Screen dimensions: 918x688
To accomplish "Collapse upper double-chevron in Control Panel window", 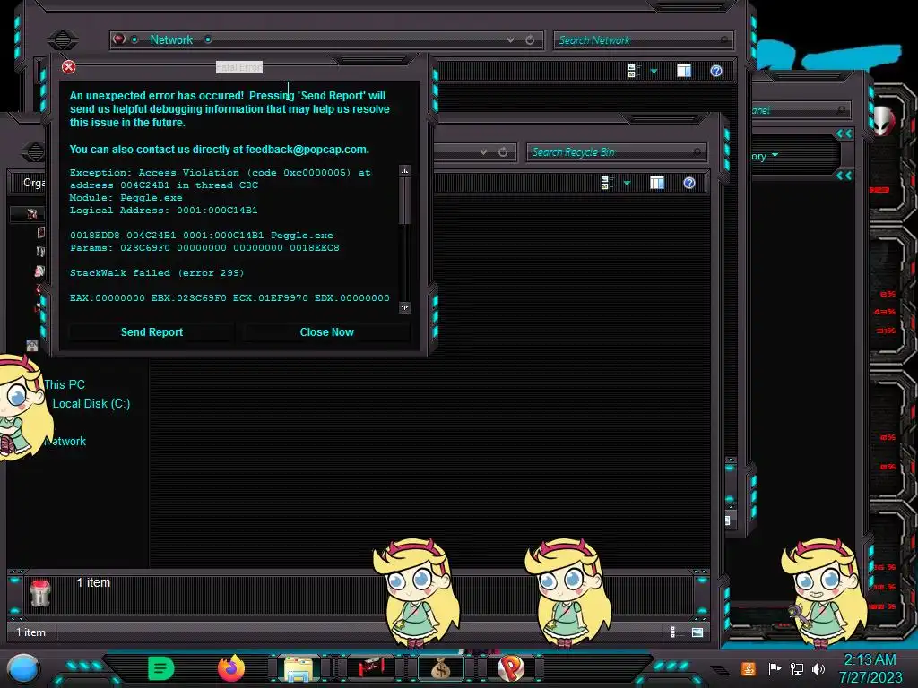I will (844, 134).
